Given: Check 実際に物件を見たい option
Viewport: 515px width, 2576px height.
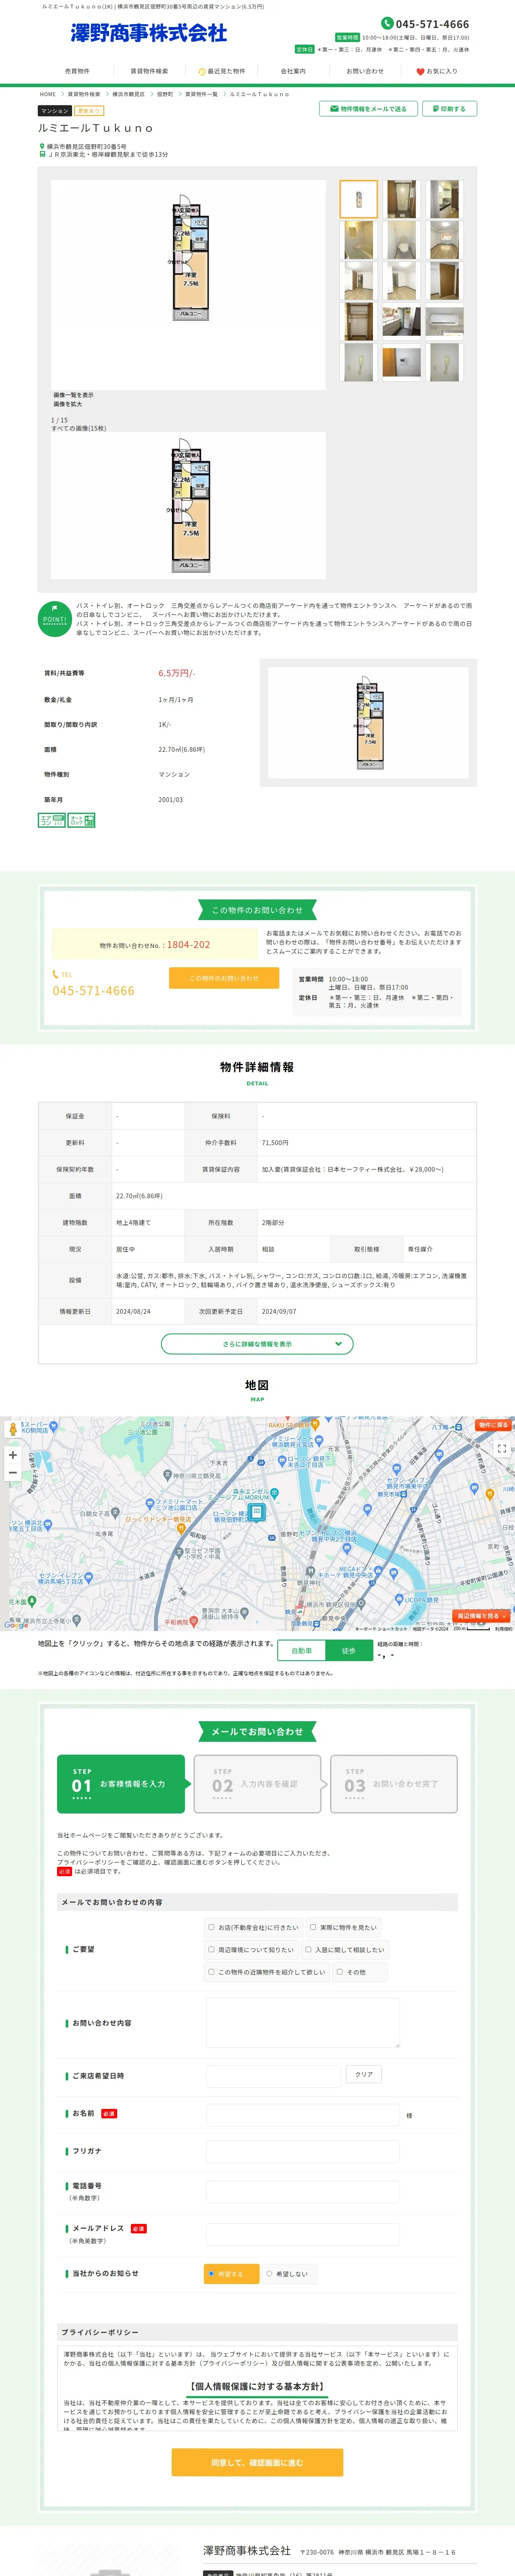Looking at the screenshot, I should click(313, 1926).
